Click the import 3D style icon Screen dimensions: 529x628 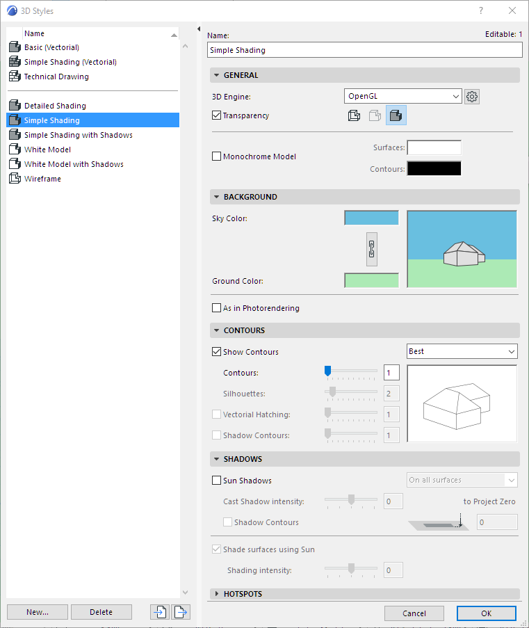point(160,612)
